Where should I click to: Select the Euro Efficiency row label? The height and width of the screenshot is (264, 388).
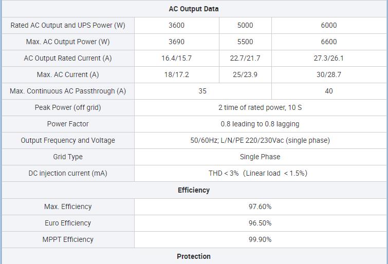(x=68, y=223)
